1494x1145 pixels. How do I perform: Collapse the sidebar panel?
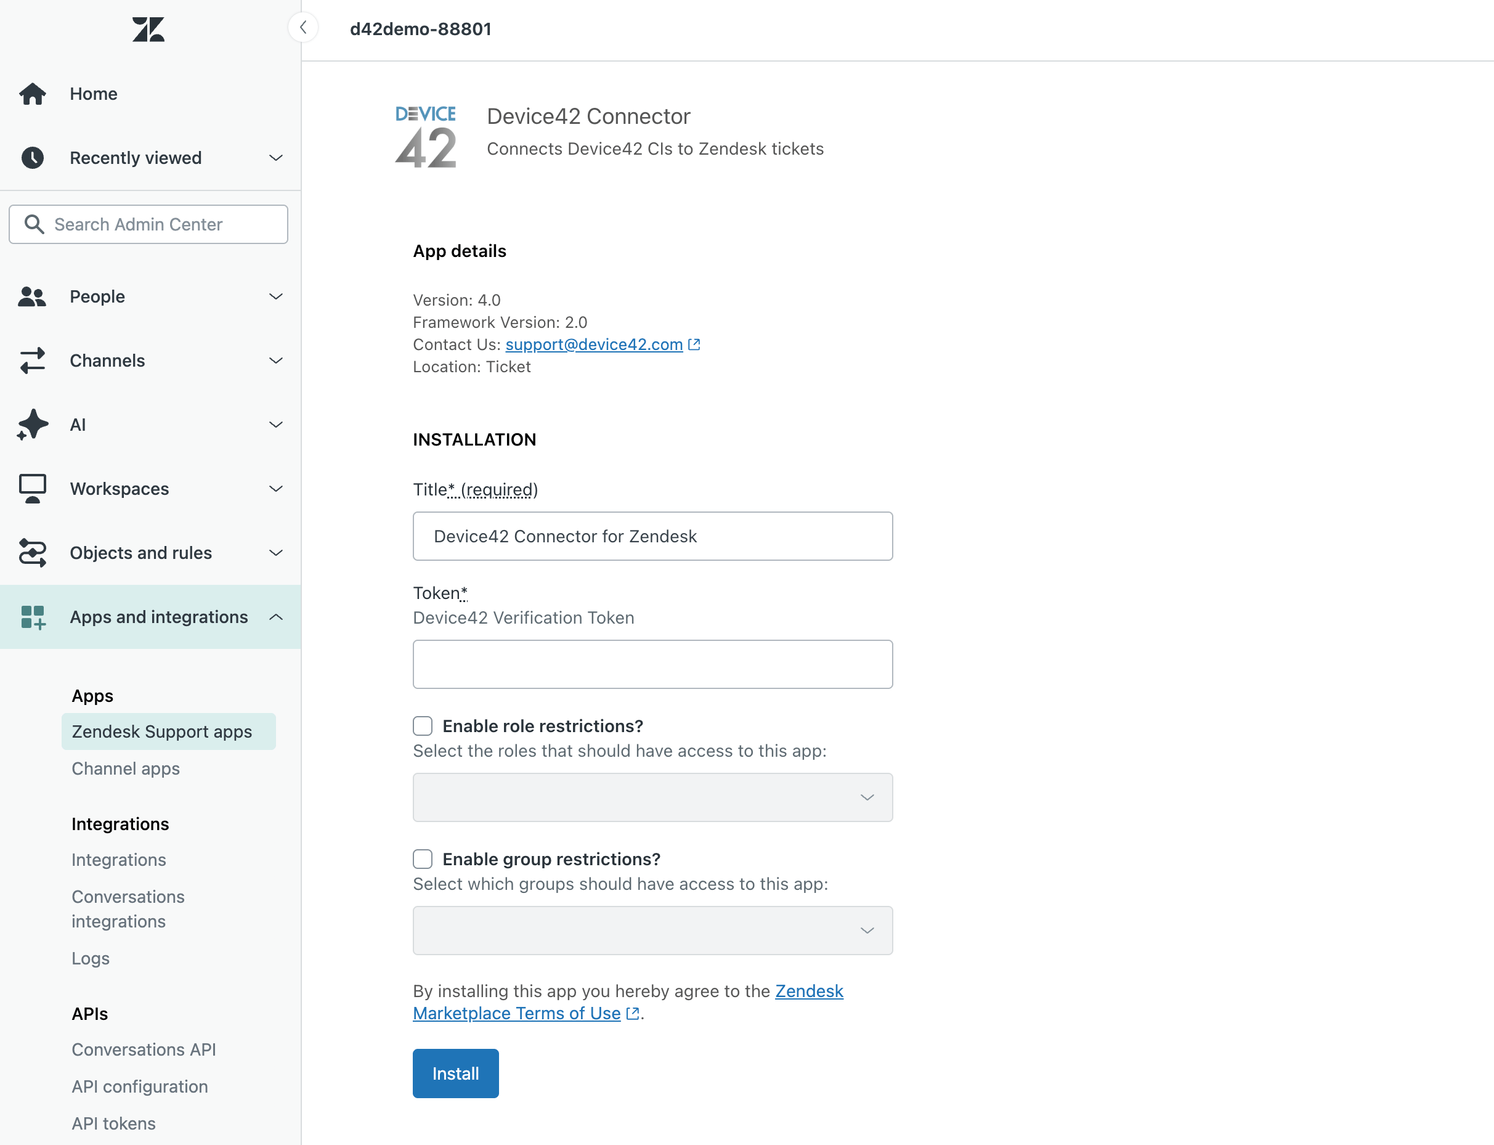click(x=304, y=27)
